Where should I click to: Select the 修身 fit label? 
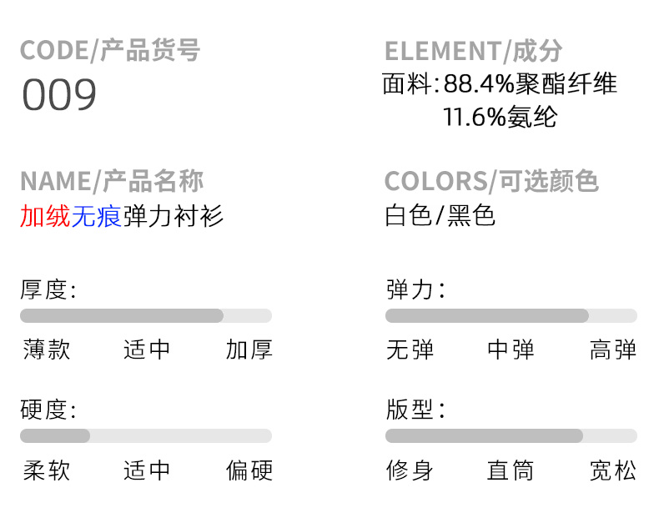(410, 470)
